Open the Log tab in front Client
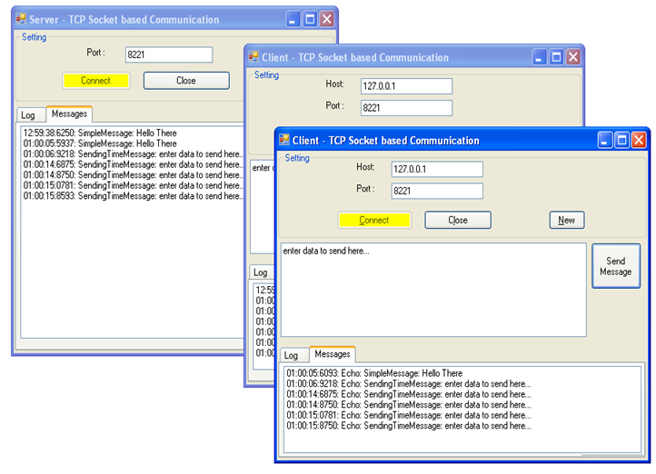 click(291, 356)
